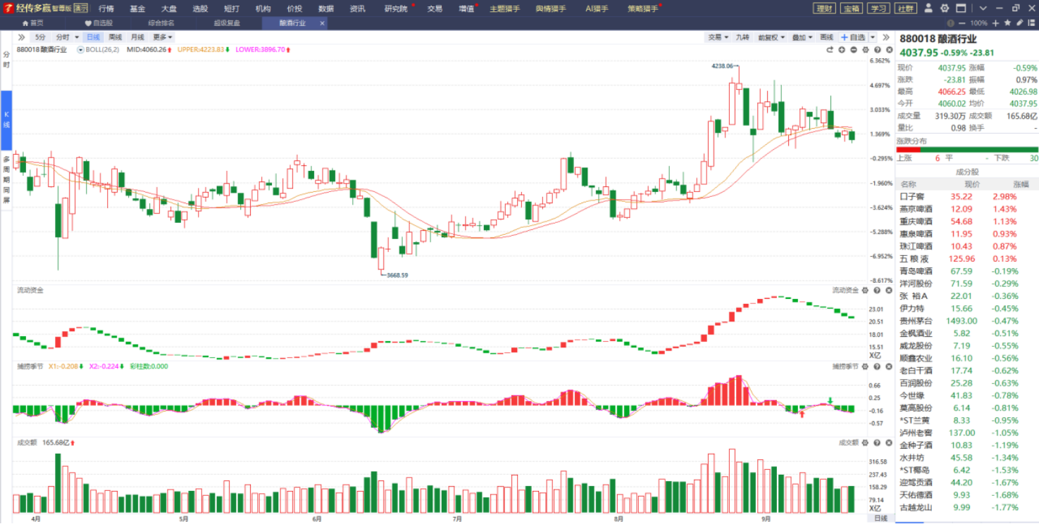Select 月线 monthly period
The image size is (1039, 524).
click(x=137, y=37)
